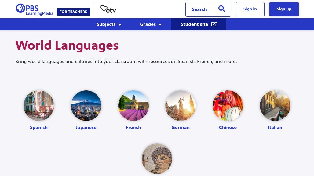
Task: Open the Student site tab
Action: (194, 24)
